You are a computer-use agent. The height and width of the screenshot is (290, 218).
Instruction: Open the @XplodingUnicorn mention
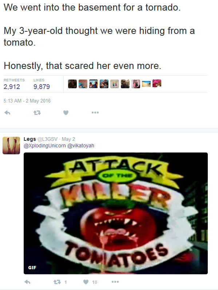(45, 146)
